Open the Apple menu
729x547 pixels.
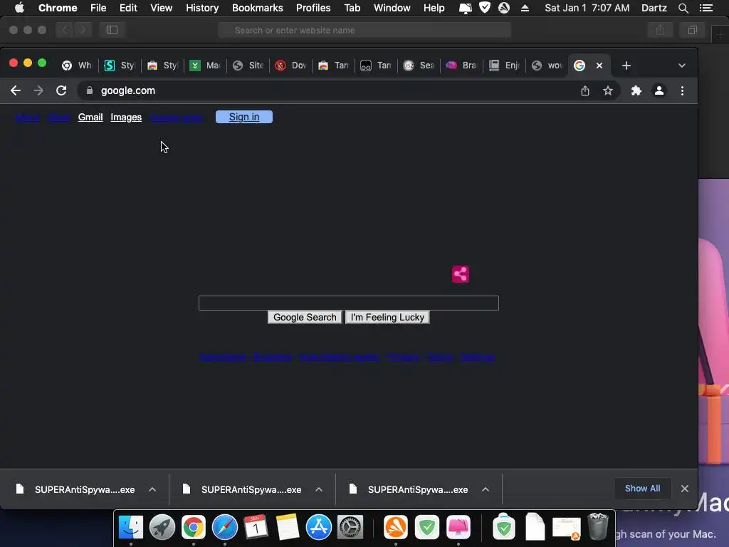[x=19, y=8]
